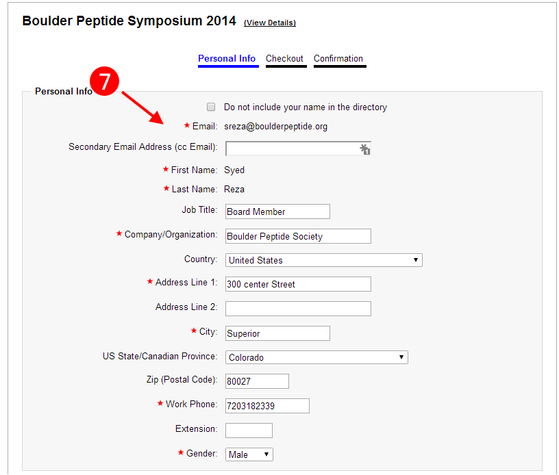
Task: Go to the Confirmation tab
Action: 340,59
